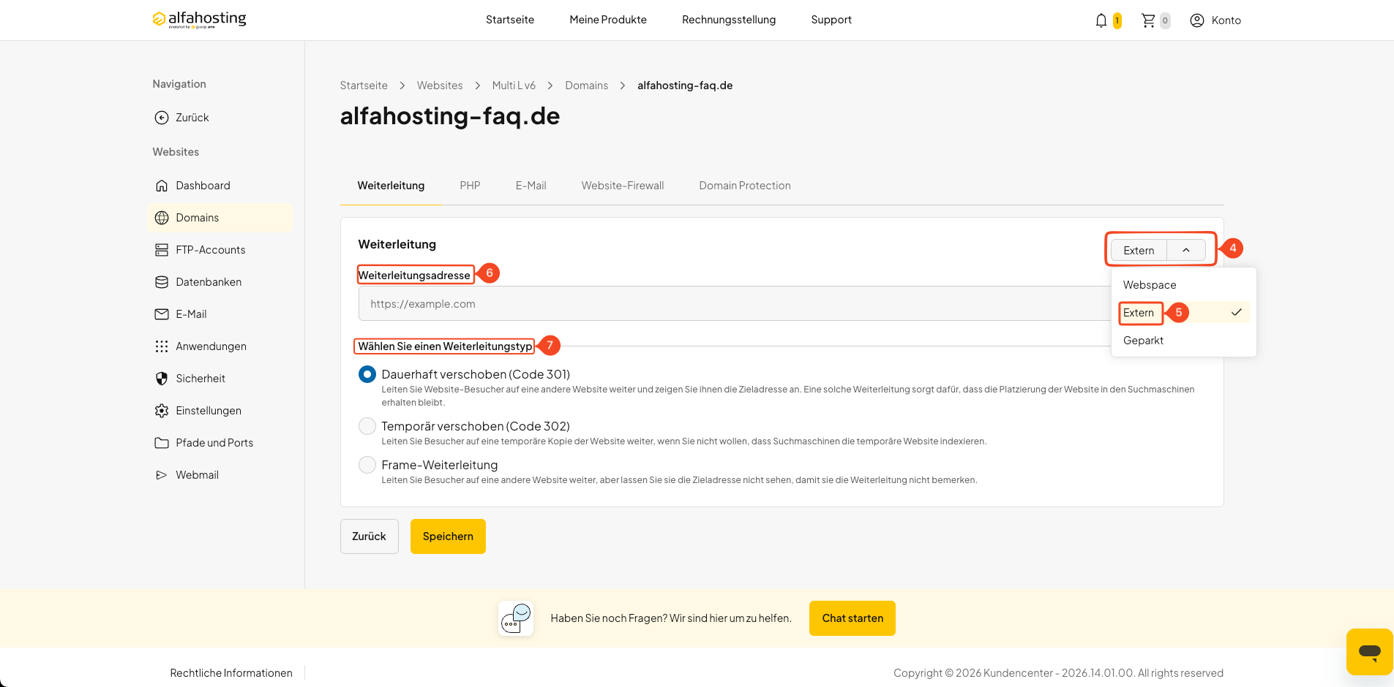1394x687 pixels.
Task: Click the Konto label in header
Action: (x=1226, y=20)
